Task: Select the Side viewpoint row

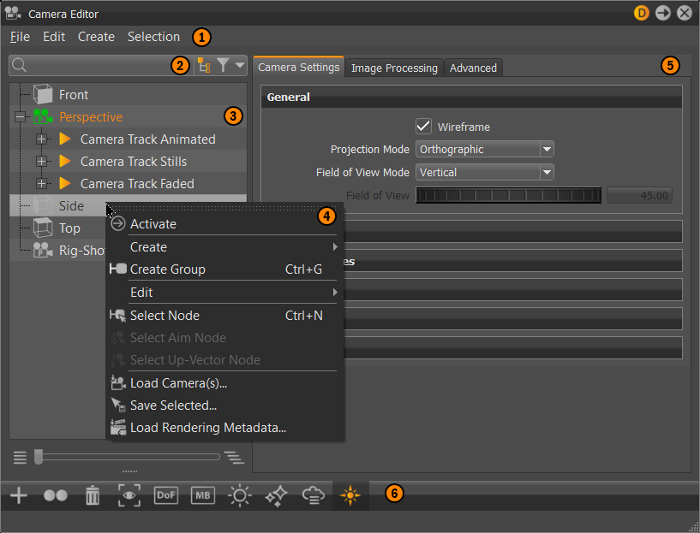Action: pyautogui.click(x=128, y=206)
